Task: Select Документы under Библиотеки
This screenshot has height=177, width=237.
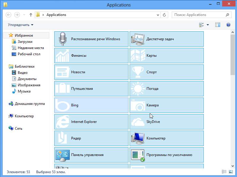Action: [x=27, y=79]
